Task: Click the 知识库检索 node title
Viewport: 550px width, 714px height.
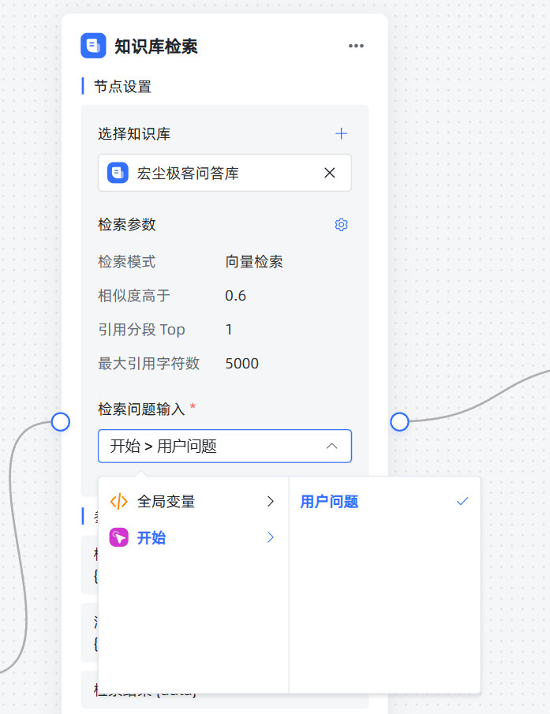Action: pos(156,47)
